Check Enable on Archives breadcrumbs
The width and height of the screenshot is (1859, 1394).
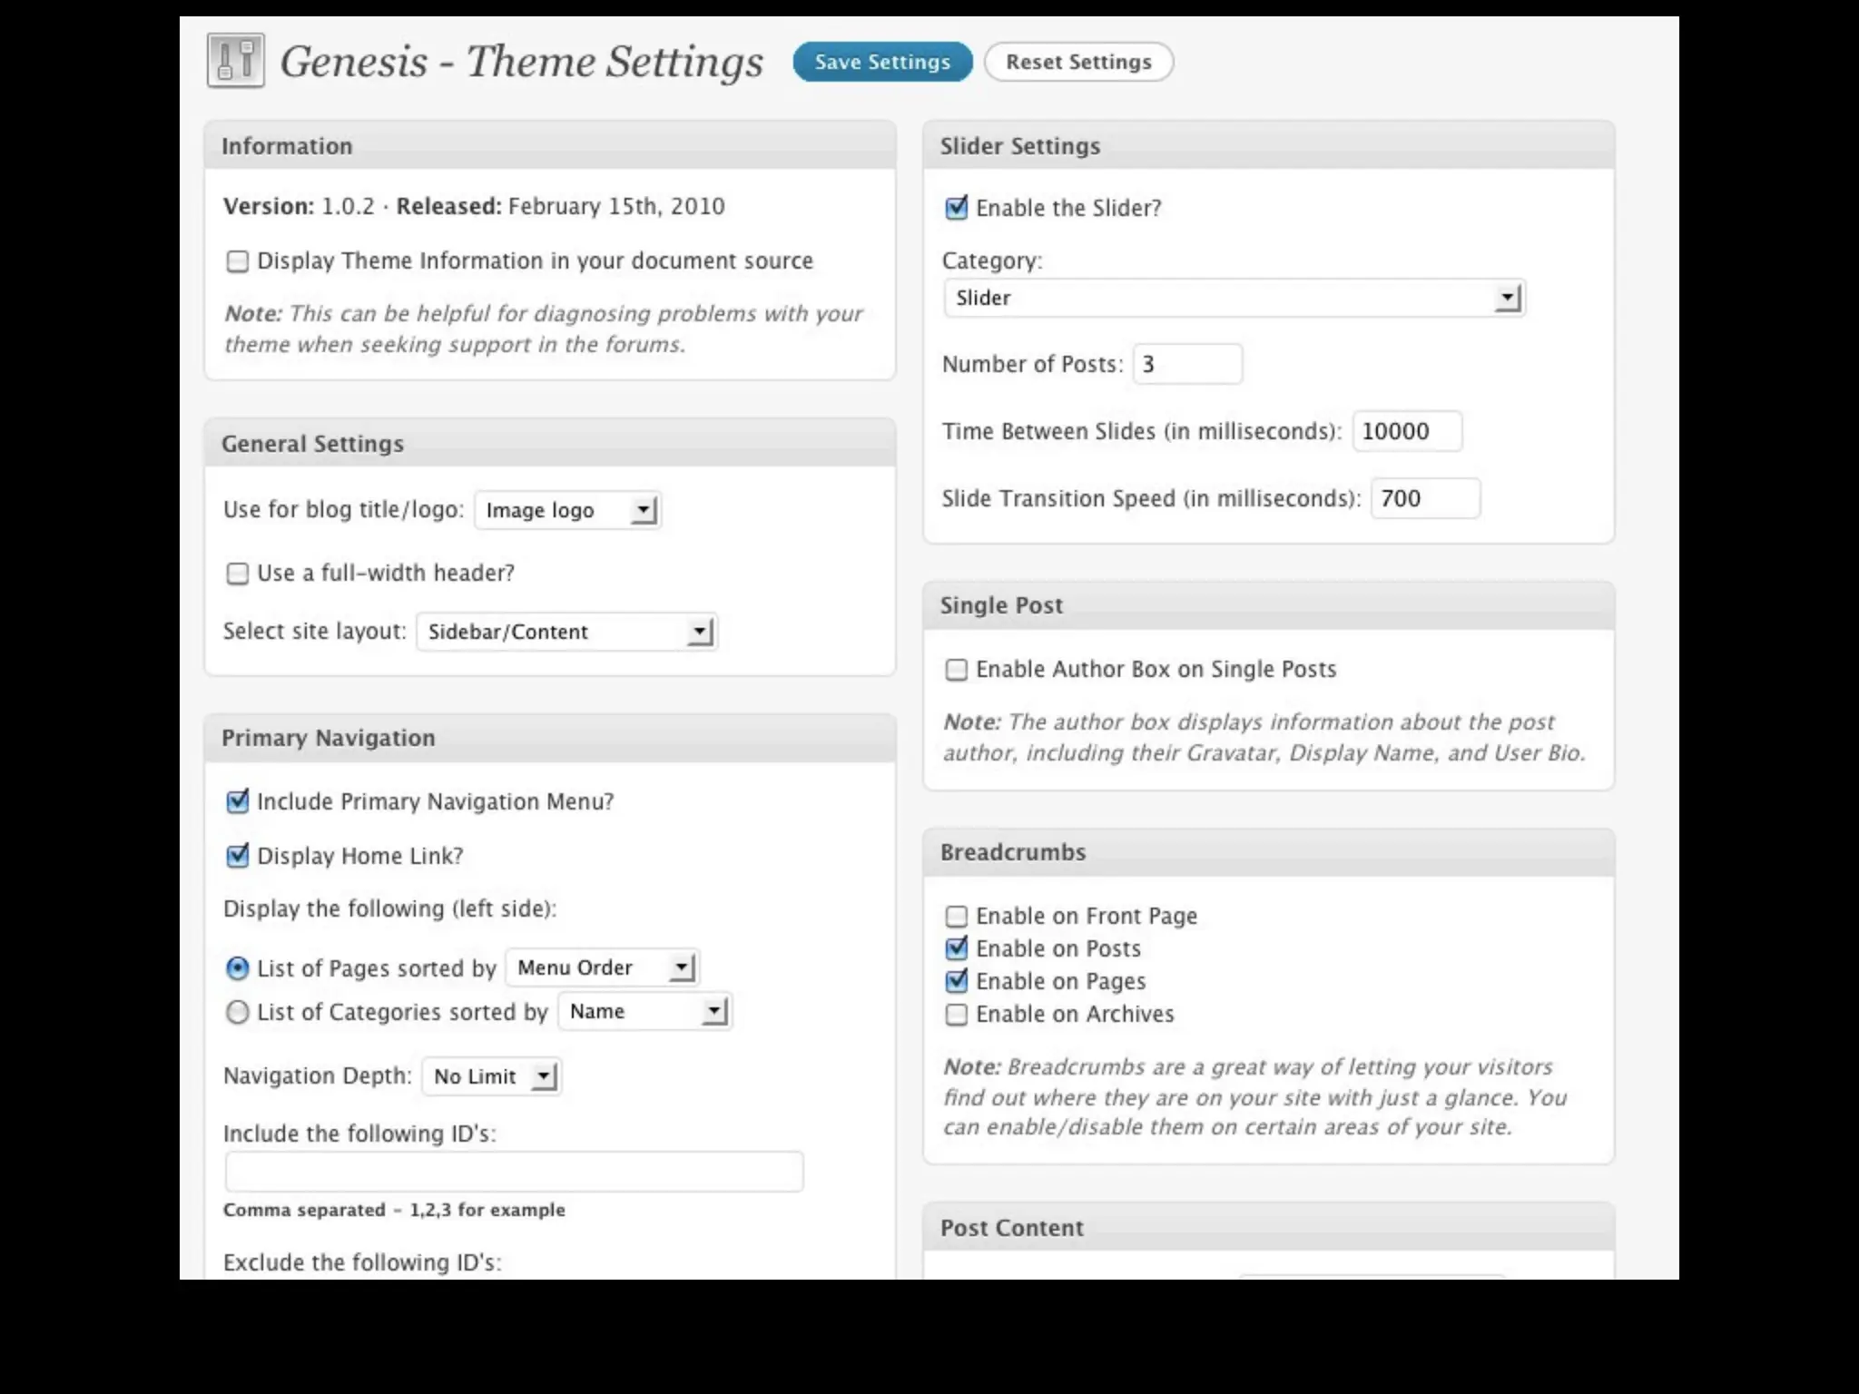pyautogui.click(x=956, y=1015)
